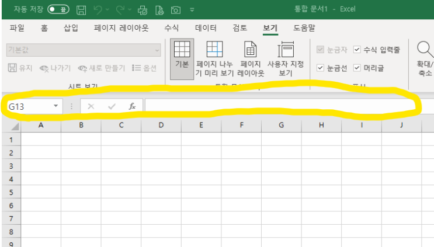Select row 7 header
Screen dimensions: 434x247
[11, 218]
